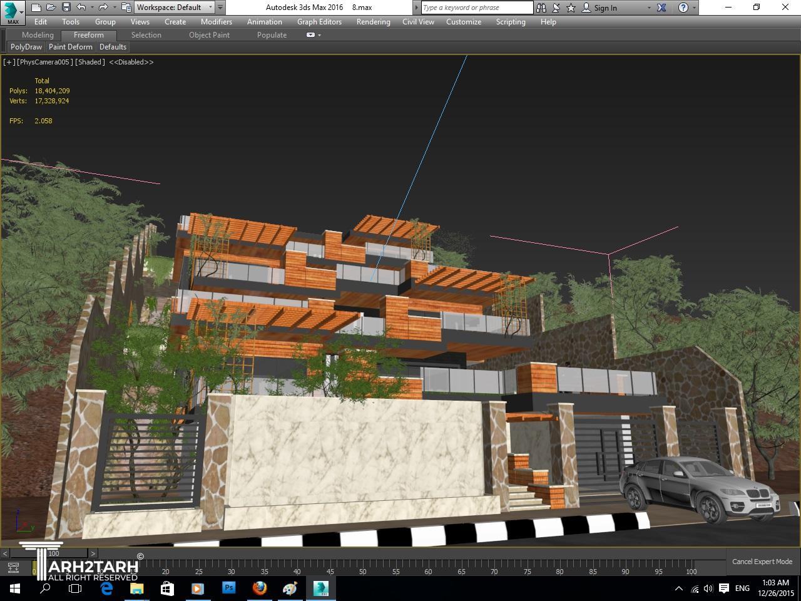Image resolution: width=801 pixels, height=601 pixels.
Task: Click the Undo arrow icon
Action: [81, 8]
